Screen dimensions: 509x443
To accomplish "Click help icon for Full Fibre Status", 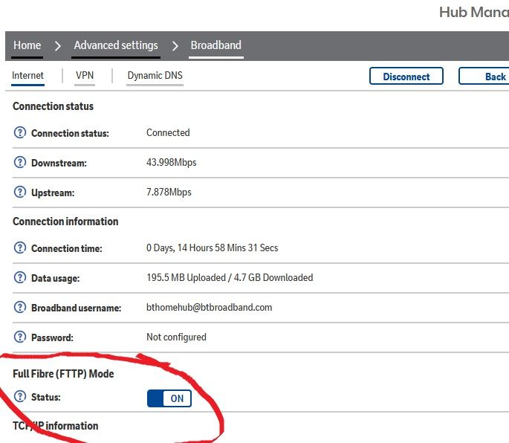I will tap(20, 398).
